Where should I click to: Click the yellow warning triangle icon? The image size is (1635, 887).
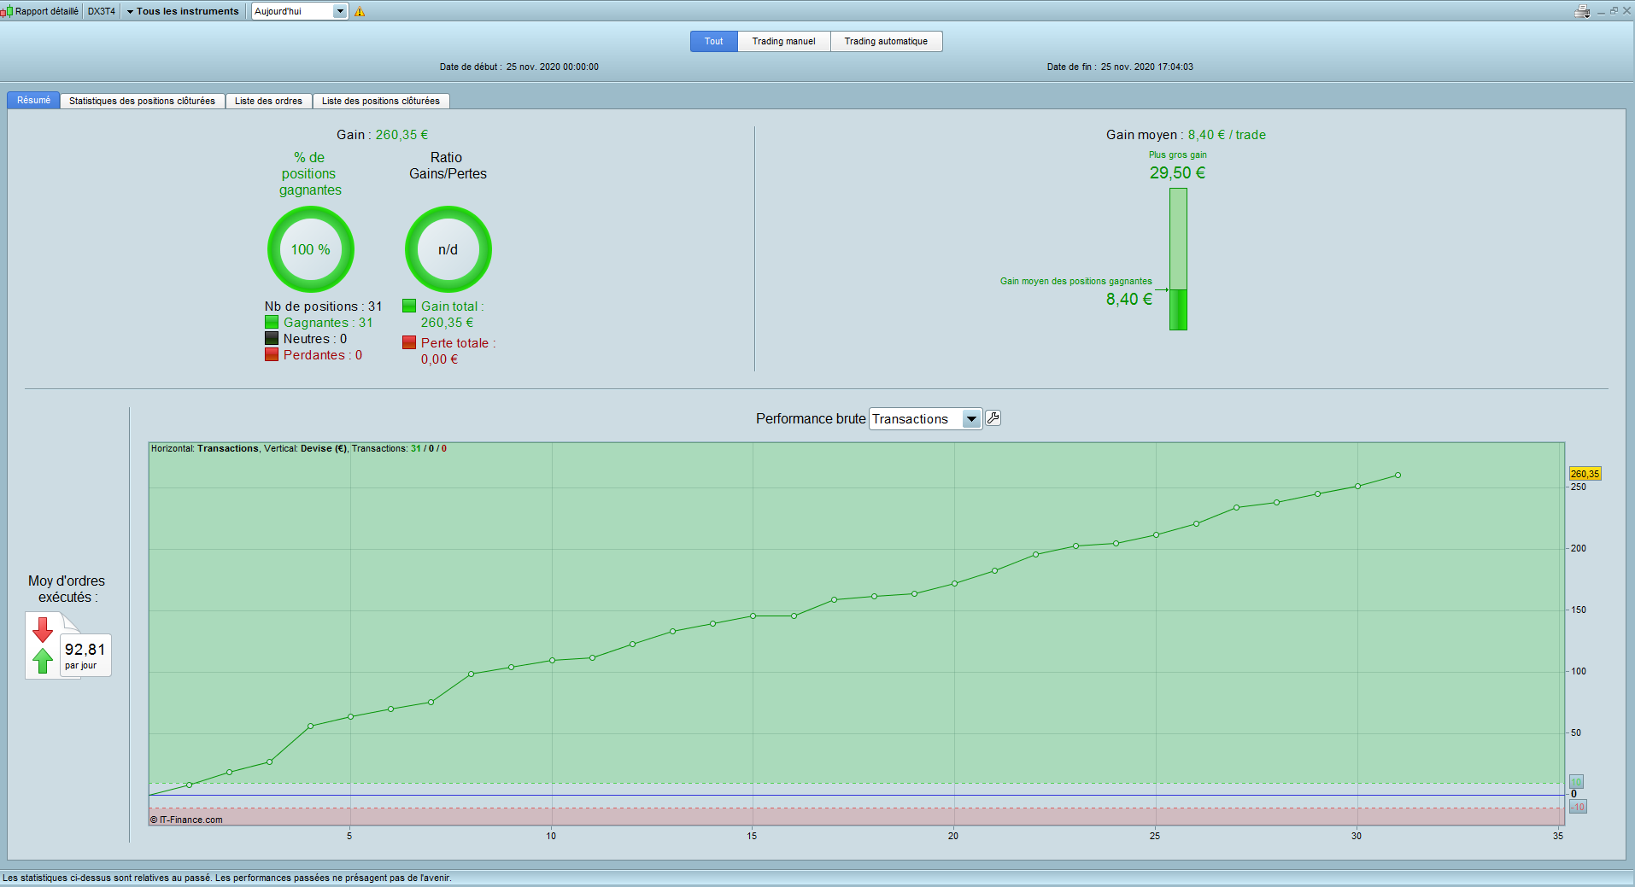360,12
